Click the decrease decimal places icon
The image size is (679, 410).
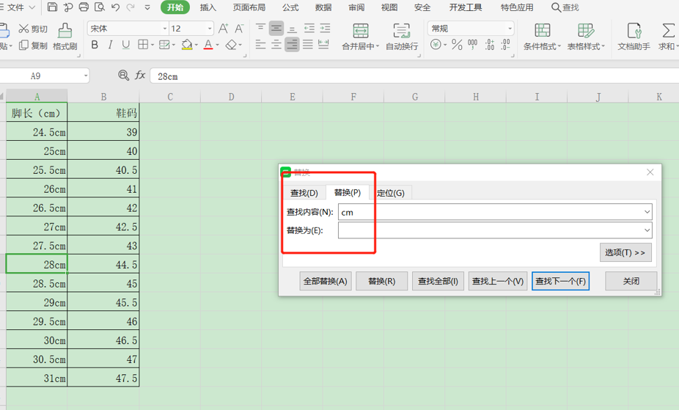pyautogui.click(x=505, y=44)
